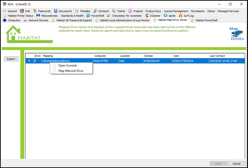This screenshot has height=168, width=248.
Task: Click the Chocolatey for Automate icon
Action: [109, 16]
